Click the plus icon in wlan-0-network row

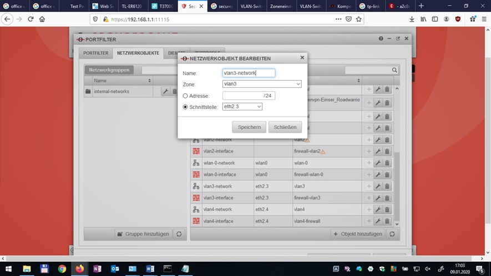tap(369, 163)
